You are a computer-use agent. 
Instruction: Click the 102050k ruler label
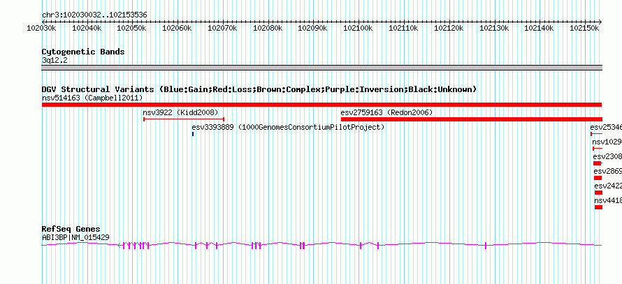pyautogui.click(x=131, y=28)
